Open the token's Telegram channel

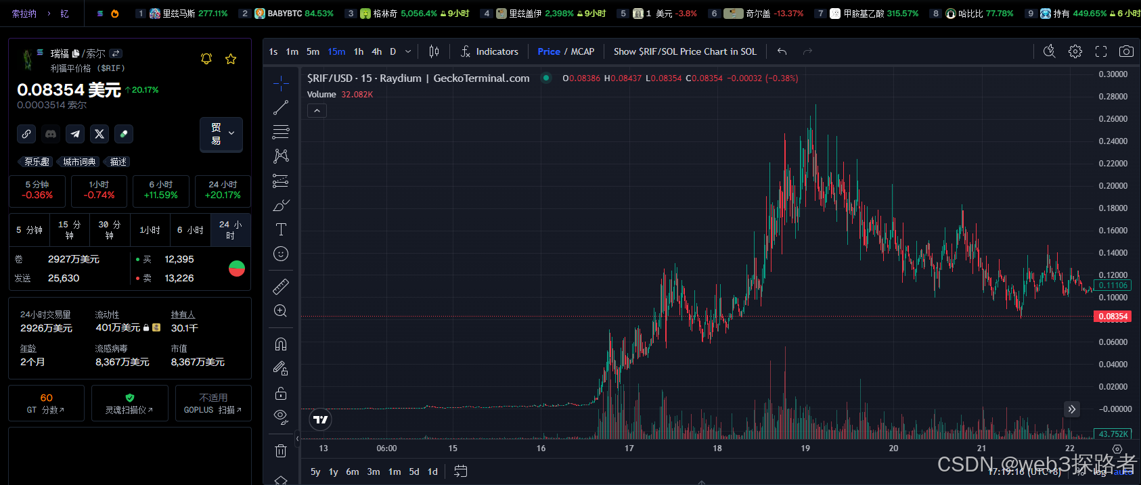(75, 134)
